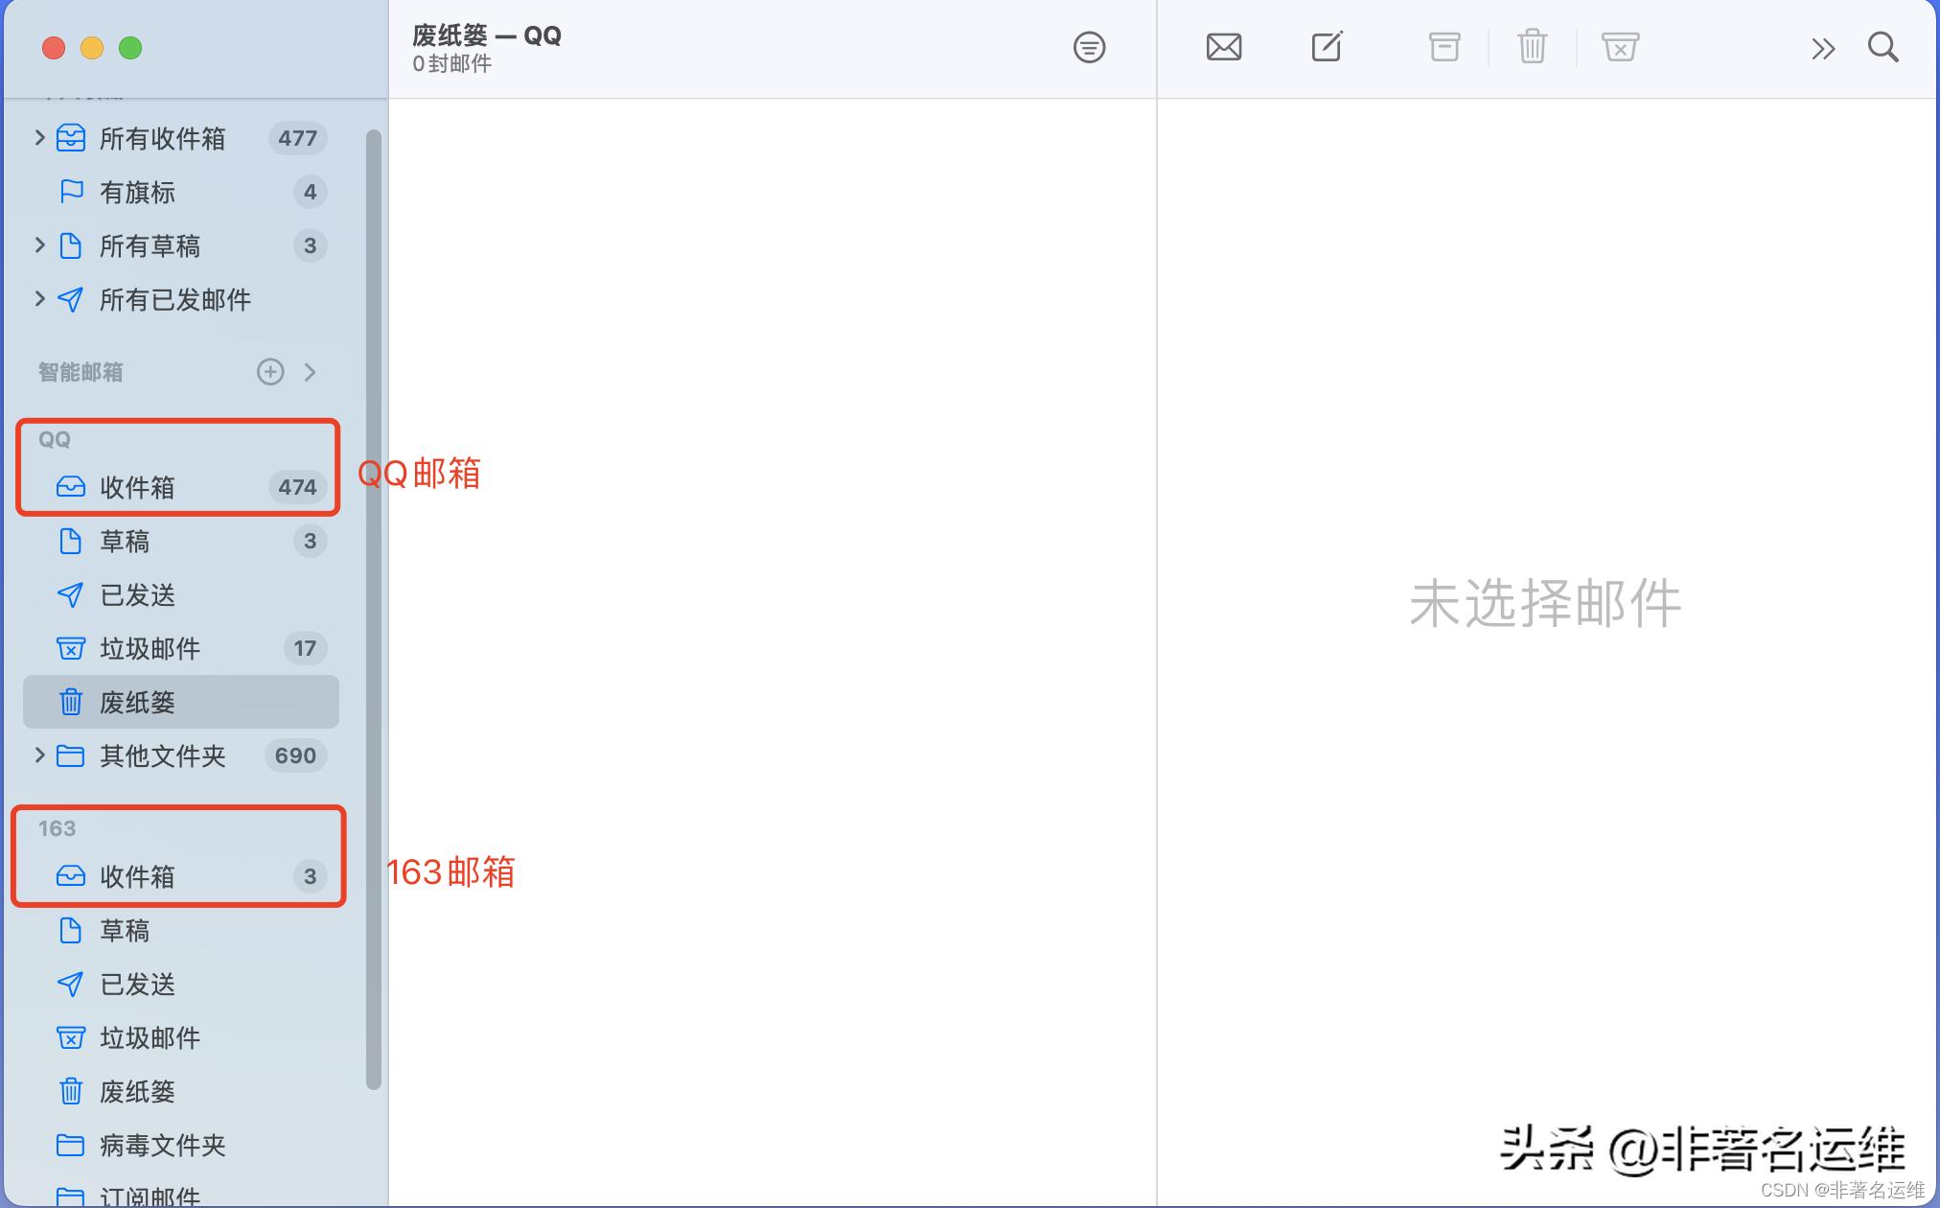Open the search field
The width and height of the screenshot is (1940, 1208).
pos(1882,47)
